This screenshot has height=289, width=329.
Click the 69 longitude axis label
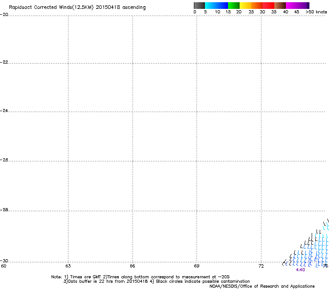[197, 266]
